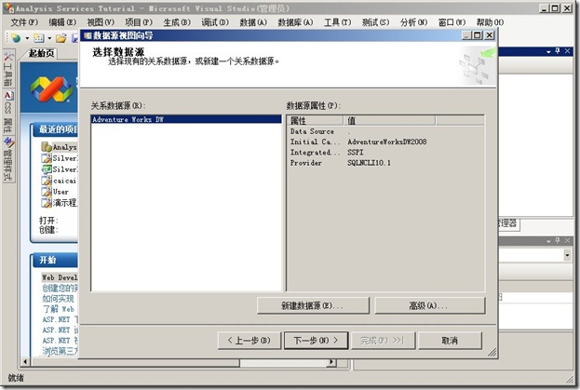Click the Analys recent project icon
Image resolution: width=580 pixels, height=390 pixels.
click(47, 147)
